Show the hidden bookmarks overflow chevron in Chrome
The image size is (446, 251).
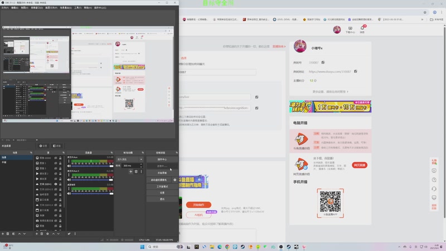tap(423, 20)
